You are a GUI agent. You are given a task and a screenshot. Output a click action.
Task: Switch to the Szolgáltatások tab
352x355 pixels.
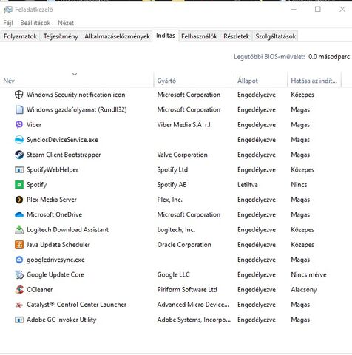[276, 36]
